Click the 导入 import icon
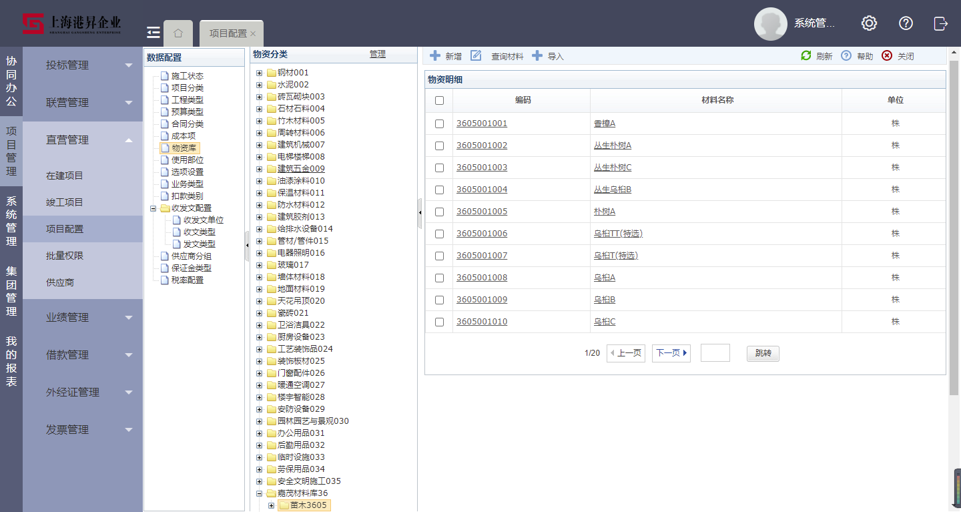The height and width of the screenshot is (512, 961). [537, 55]
